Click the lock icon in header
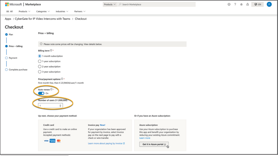Screen dimensions: 278x156 (247, 4)
